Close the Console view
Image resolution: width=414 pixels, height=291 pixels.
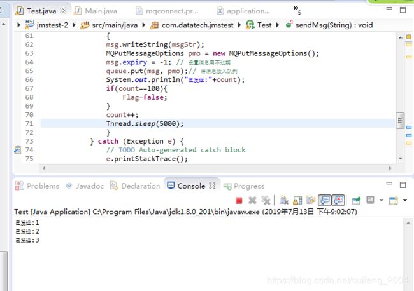click(x=212, y=186)
